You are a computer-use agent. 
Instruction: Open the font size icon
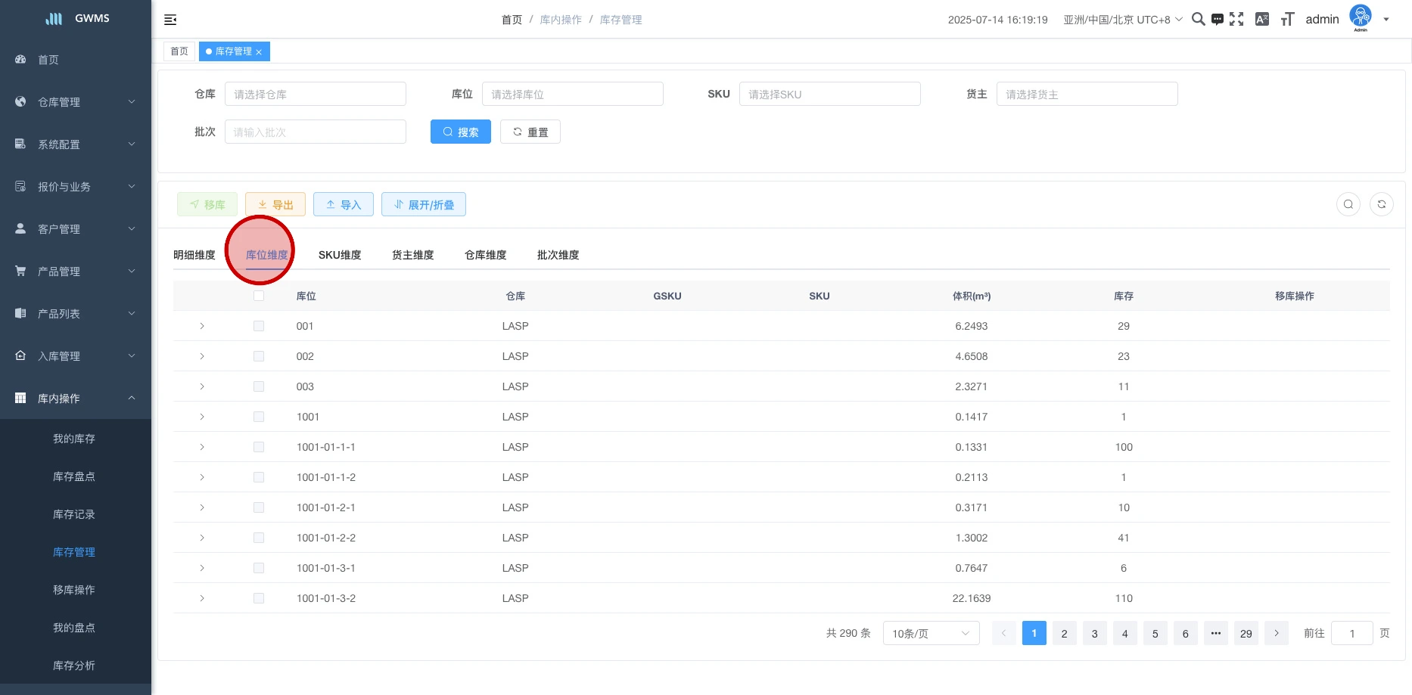[x=1287, y=20]
